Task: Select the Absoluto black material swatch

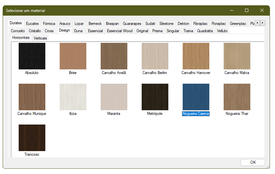Action: [32, 56]
